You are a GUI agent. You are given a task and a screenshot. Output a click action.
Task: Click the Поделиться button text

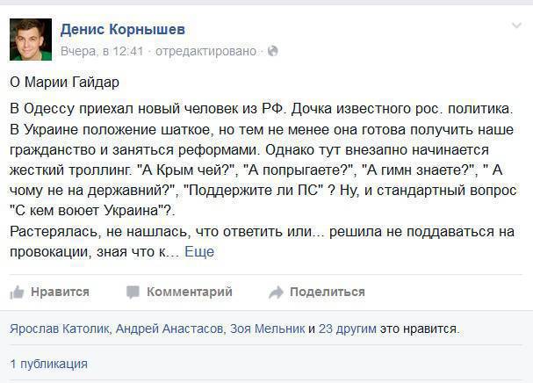click(x=328, y=292)
